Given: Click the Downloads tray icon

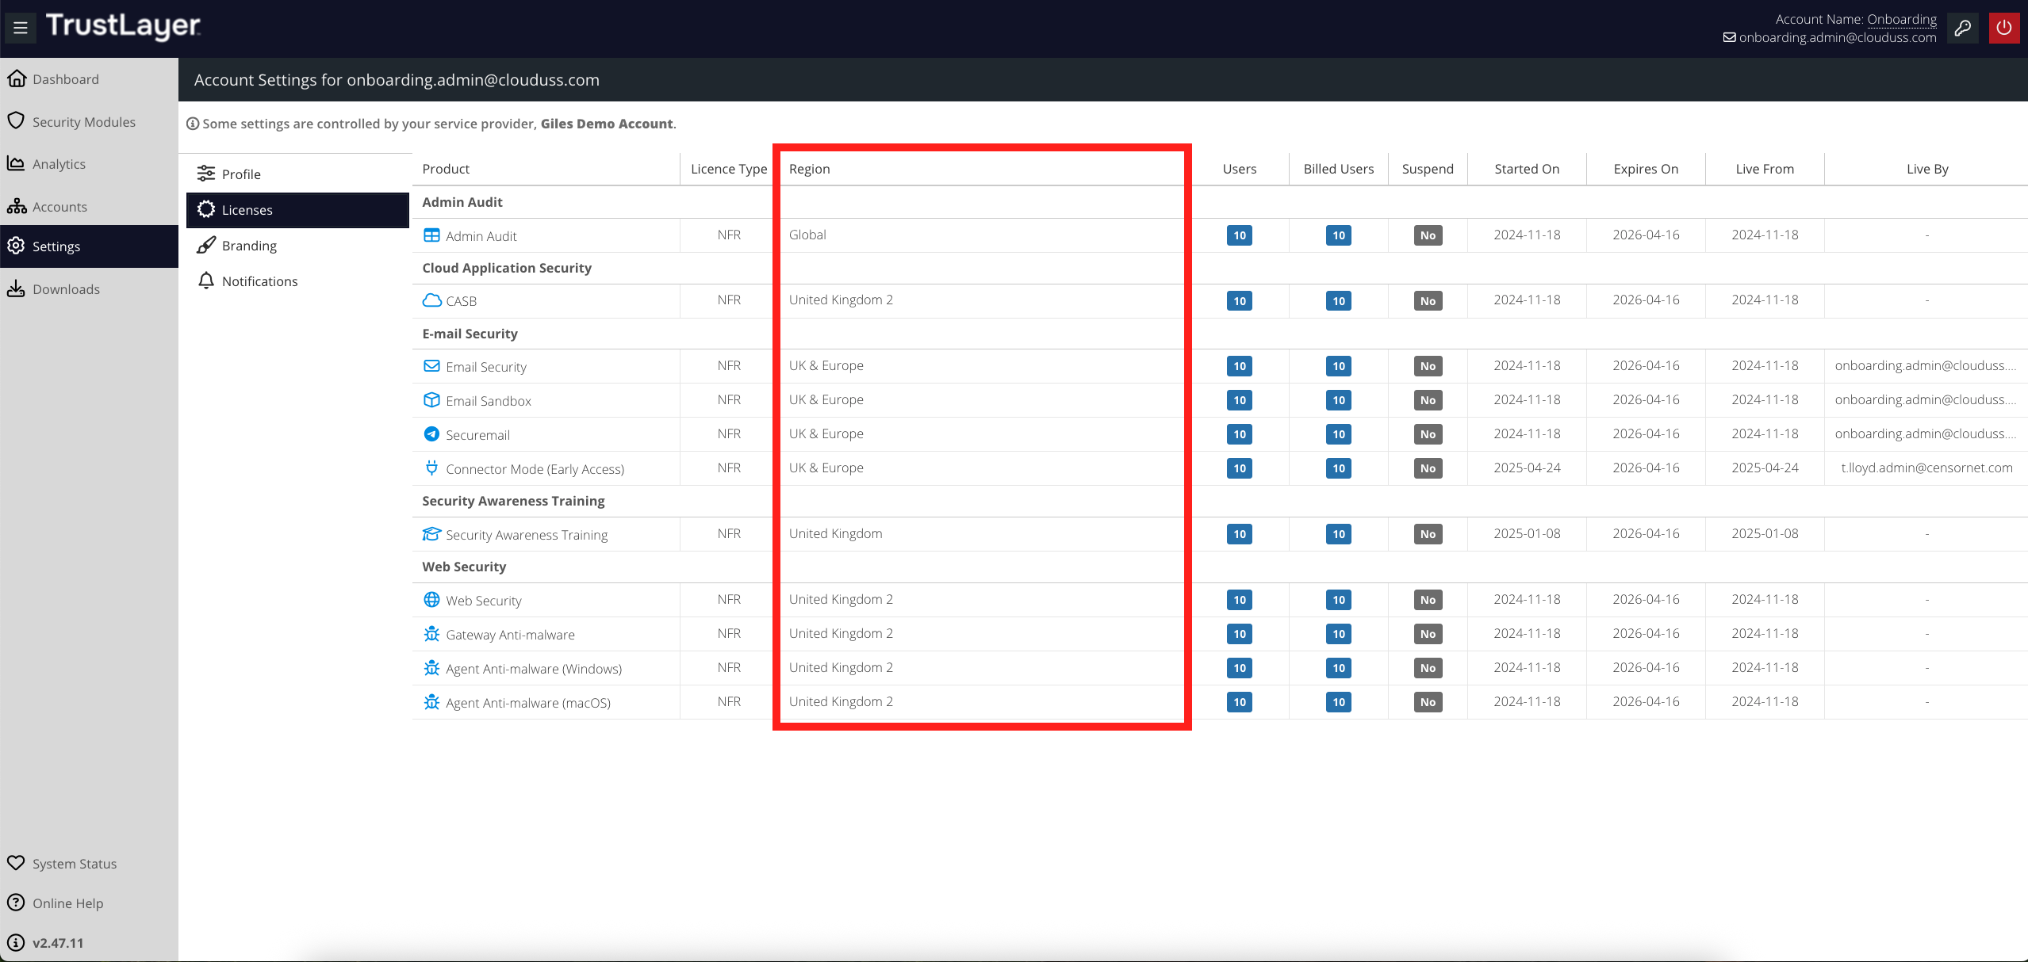Looking at the screenshot, I should (16, 288).
